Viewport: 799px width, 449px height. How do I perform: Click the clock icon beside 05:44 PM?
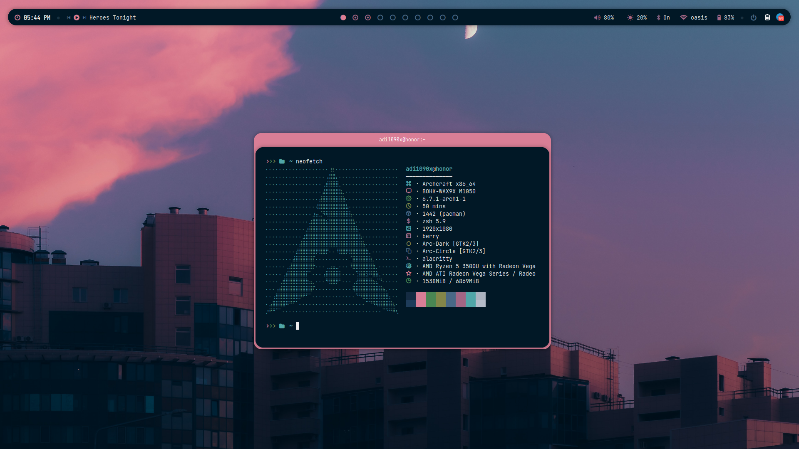[17, 17]
